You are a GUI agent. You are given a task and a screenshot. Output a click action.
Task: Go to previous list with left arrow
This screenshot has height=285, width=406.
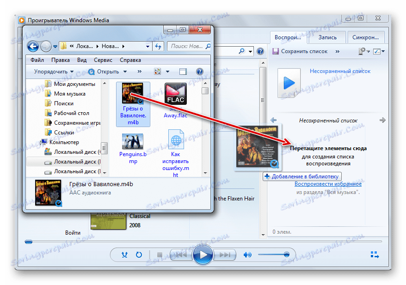click(x=273, y=120)
